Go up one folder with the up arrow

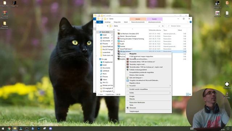point(108,26)
